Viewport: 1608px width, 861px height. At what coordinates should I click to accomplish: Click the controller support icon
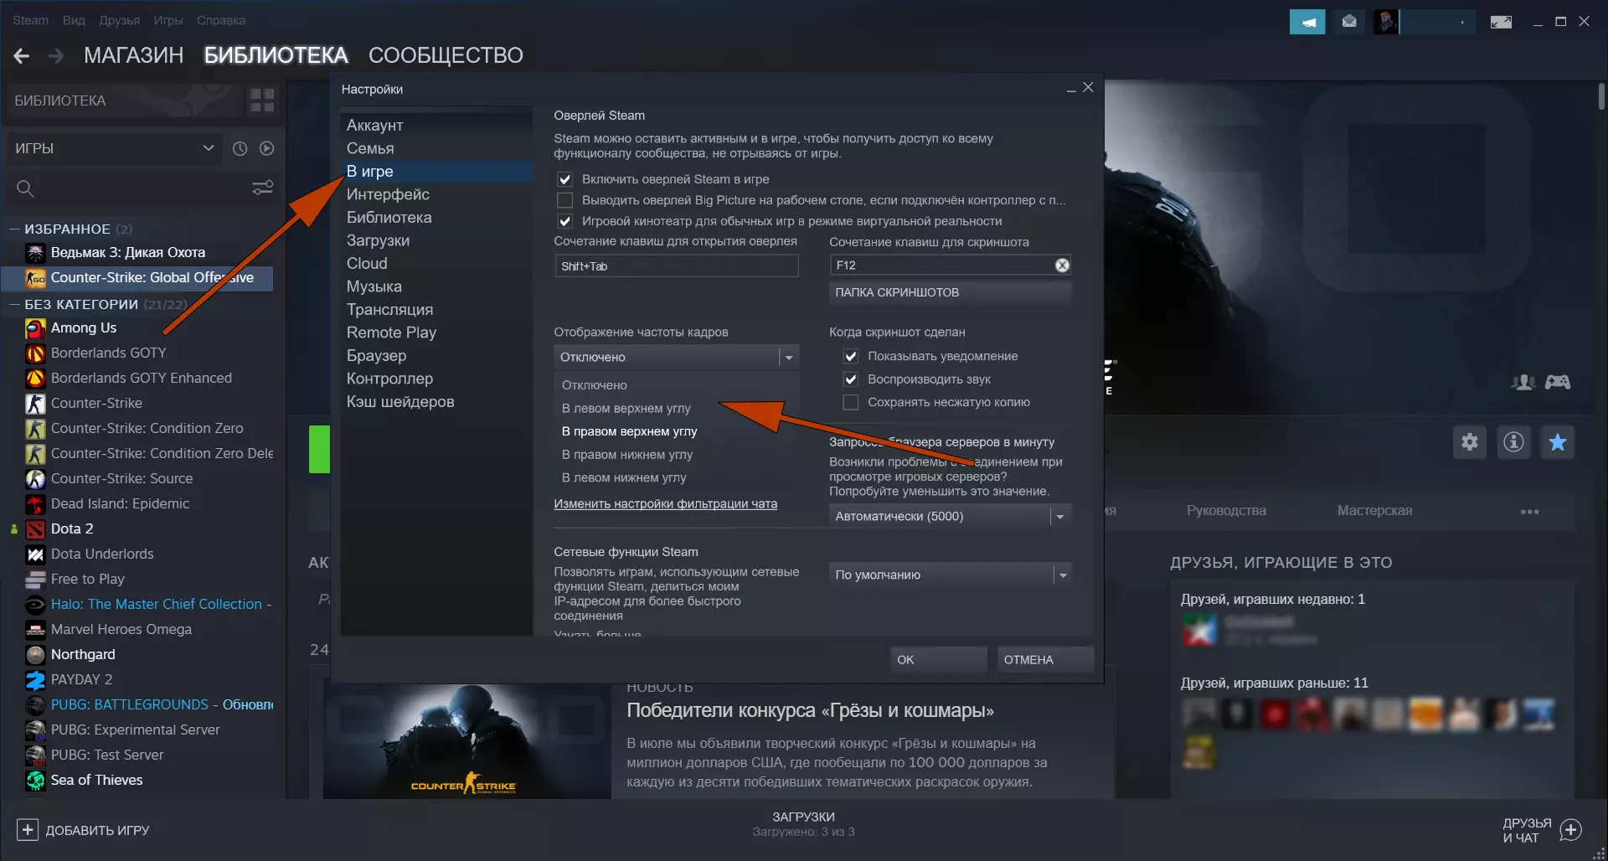[1558, 382]
